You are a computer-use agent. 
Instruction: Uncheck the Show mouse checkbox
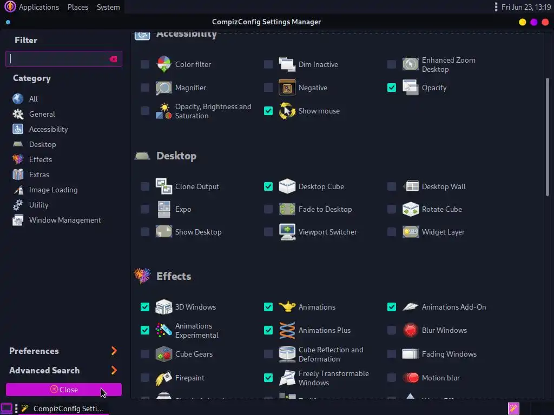click(268, 111)
